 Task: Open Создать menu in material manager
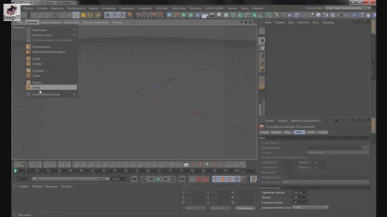point(24,186)
